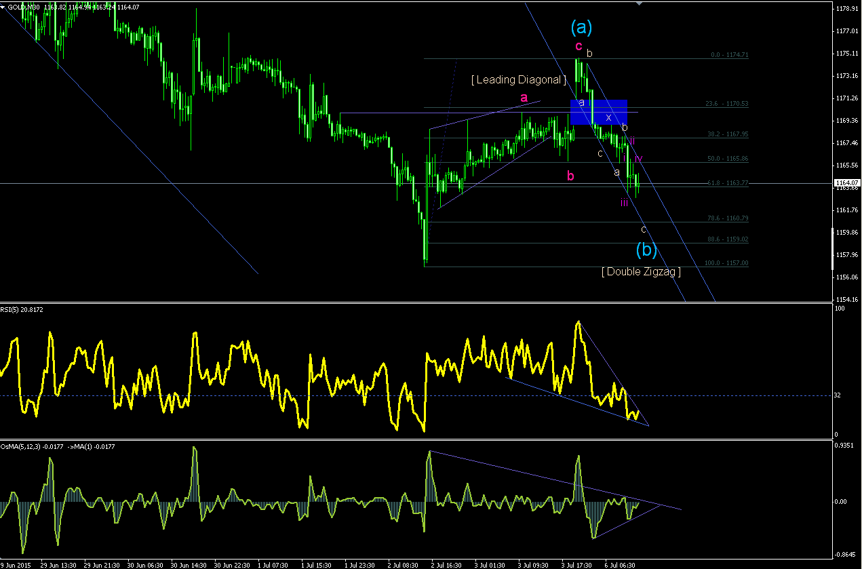This screenshot has height=569, width=862.
Task: Click the 29 Jun 21:30 time label
Action: click(x=101, y=564)
